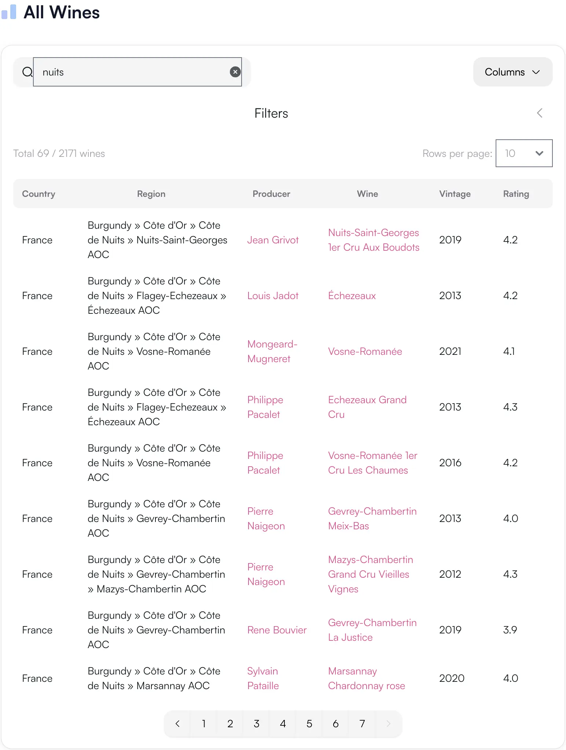
Task: Open Marsannay Chardonnay rose wine
Action: [366, 679]
